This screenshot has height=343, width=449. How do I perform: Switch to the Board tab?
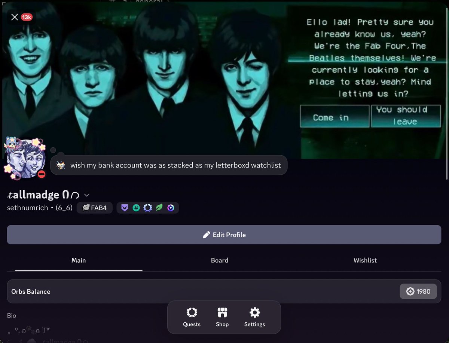[x=220, y=260]
